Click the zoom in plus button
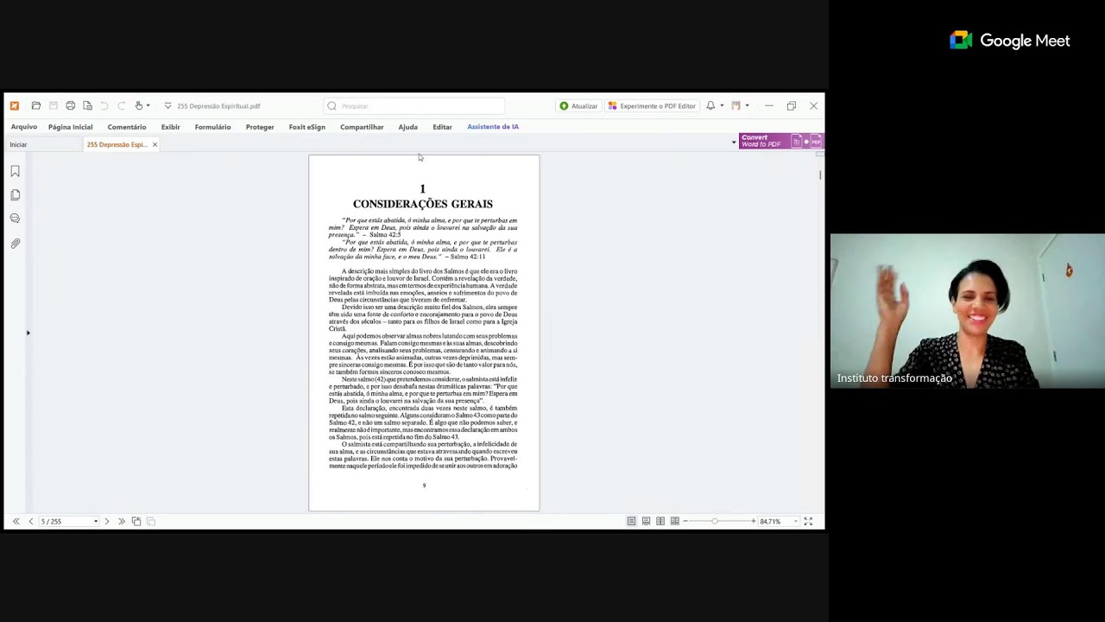This screenshot has height=622, width=1105. point(753,521)
